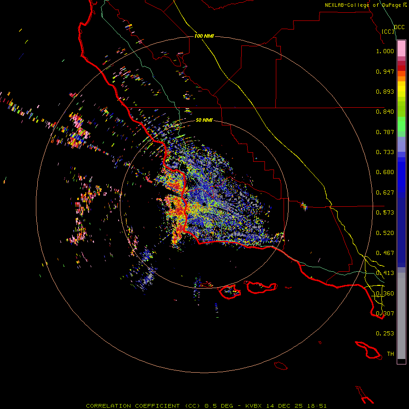This screenshot has width=409, height=409.
Task: Select the 0.840 scale value
Action: pyautogui.click(x=385, y=112)
